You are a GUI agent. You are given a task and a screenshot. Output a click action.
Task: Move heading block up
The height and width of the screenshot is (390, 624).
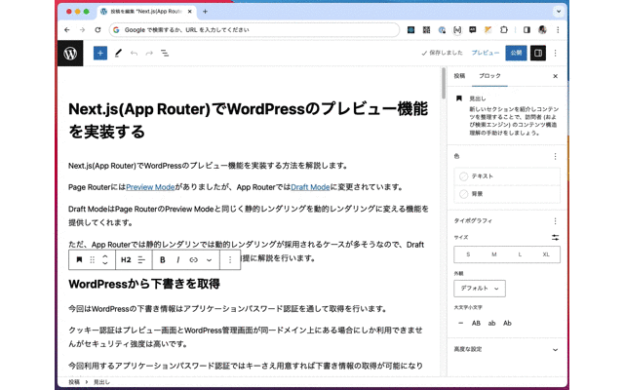coord(105,256)
